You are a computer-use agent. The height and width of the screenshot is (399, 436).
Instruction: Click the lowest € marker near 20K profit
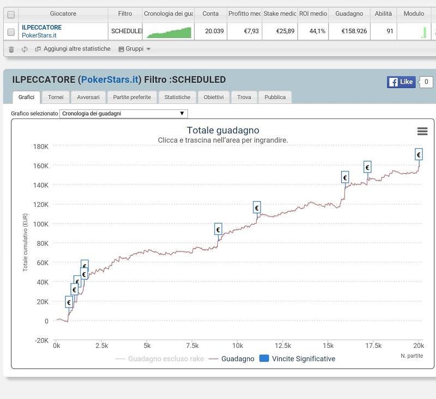click(69, 302)
